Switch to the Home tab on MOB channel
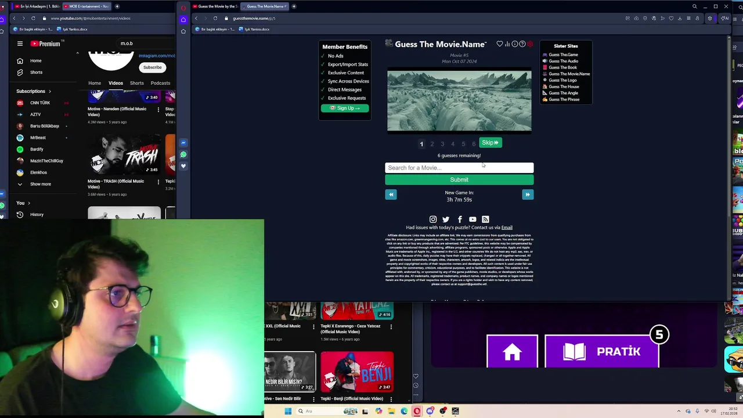The image size is (743, 418). [x=95, y=83]
